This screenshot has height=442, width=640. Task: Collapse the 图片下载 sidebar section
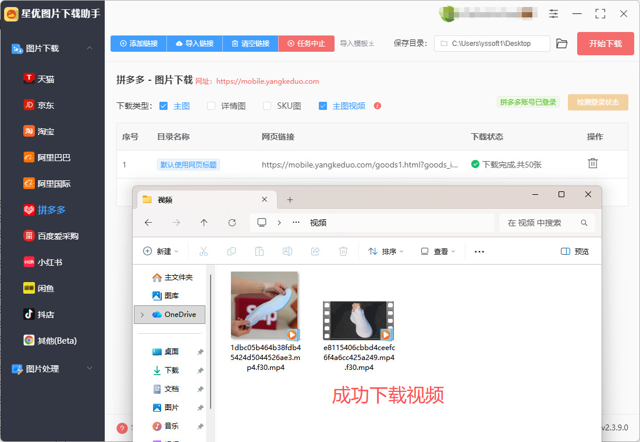point(90,48)
